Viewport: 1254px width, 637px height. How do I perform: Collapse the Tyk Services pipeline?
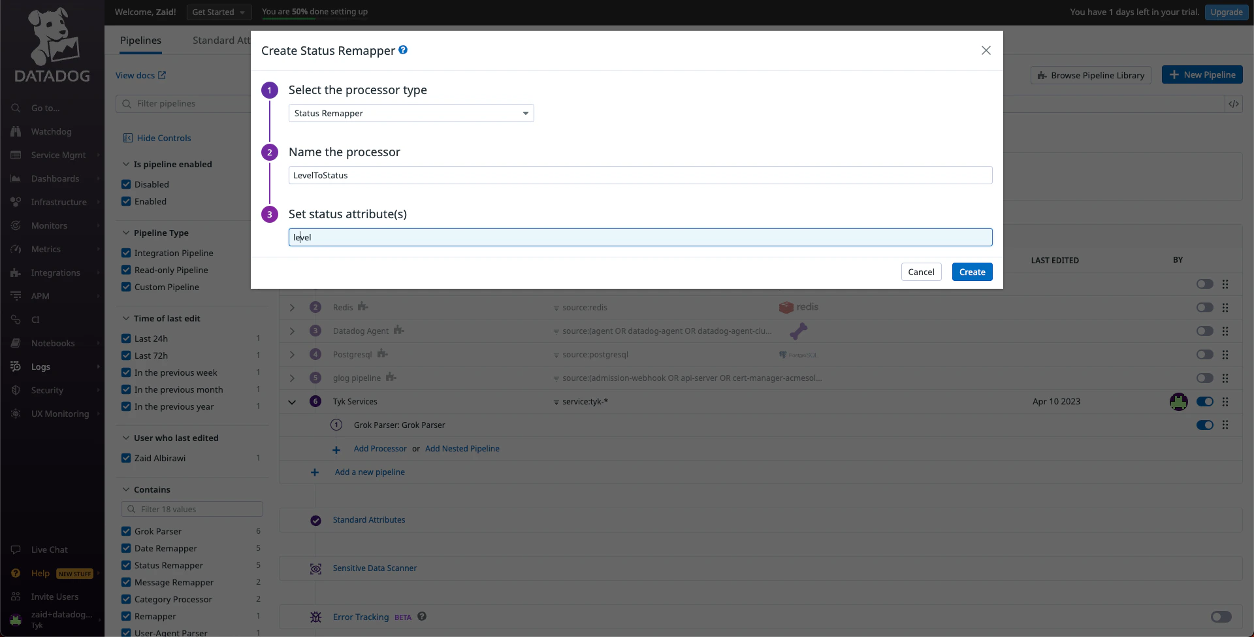click(292, 402)
